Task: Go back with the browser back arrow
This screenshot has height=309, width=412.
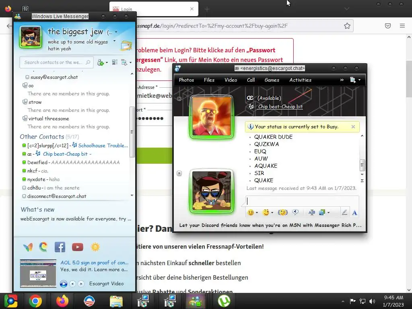Action: [x=9, y=26]
